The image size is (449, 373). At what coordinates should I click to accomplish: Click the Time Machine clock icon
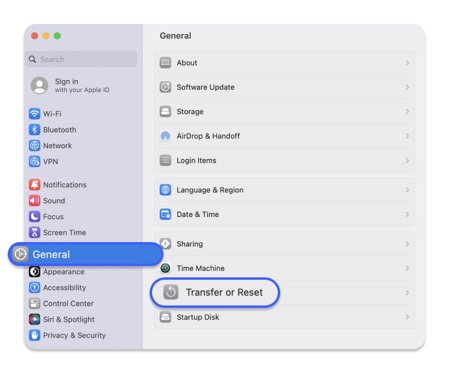tap(165, 268)
